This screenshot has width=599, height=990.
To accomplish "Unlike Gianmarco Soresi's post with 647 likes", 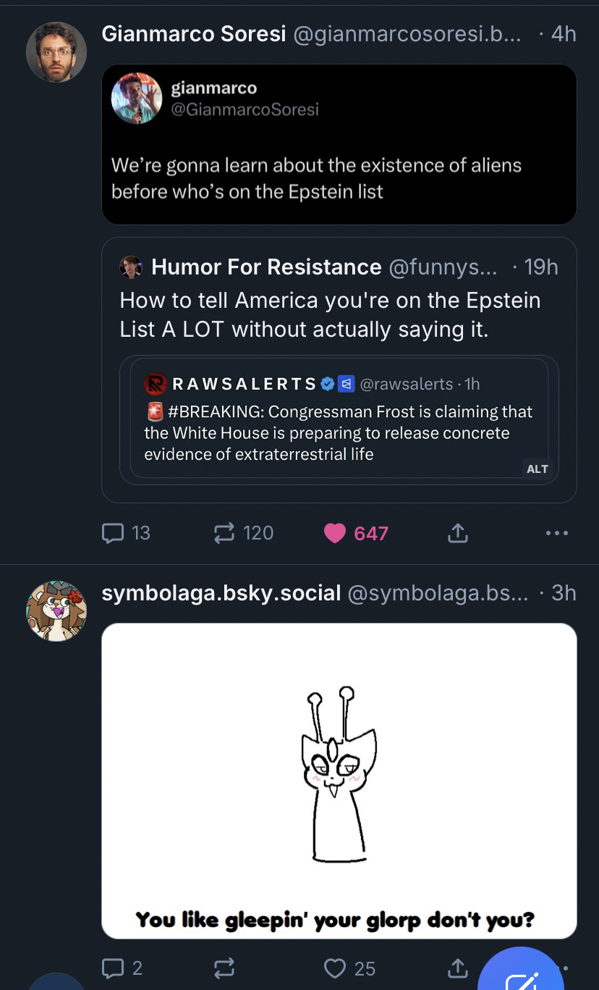I will click(x=335, y=534).
